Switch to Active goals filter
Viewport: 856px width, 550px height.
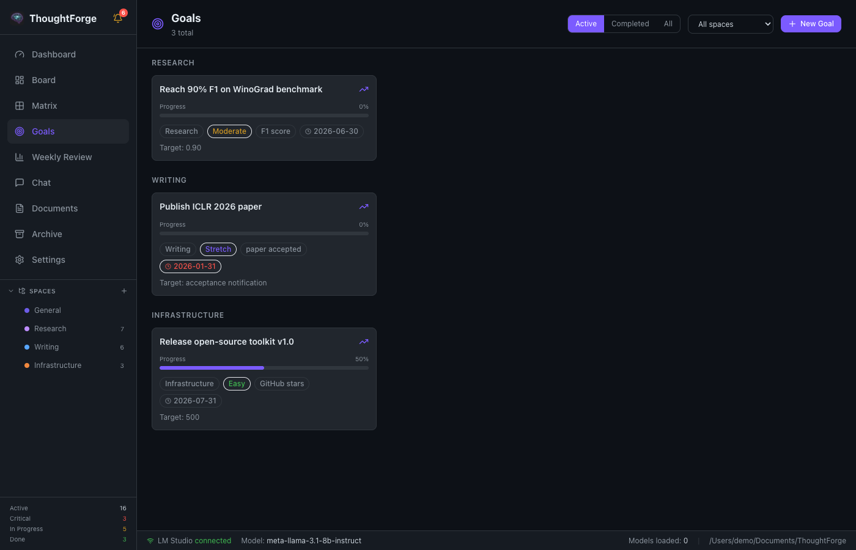[586, 24]
